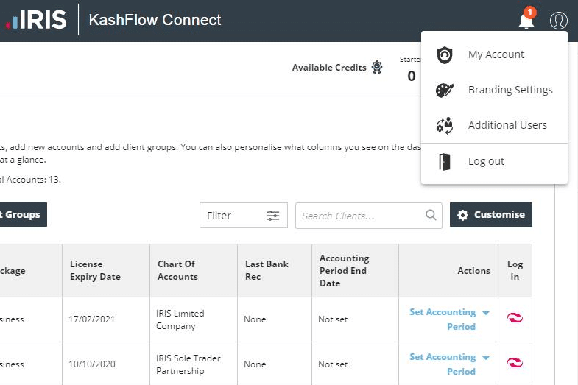
Task: Click second row's red log in icon
Action: 515,362
